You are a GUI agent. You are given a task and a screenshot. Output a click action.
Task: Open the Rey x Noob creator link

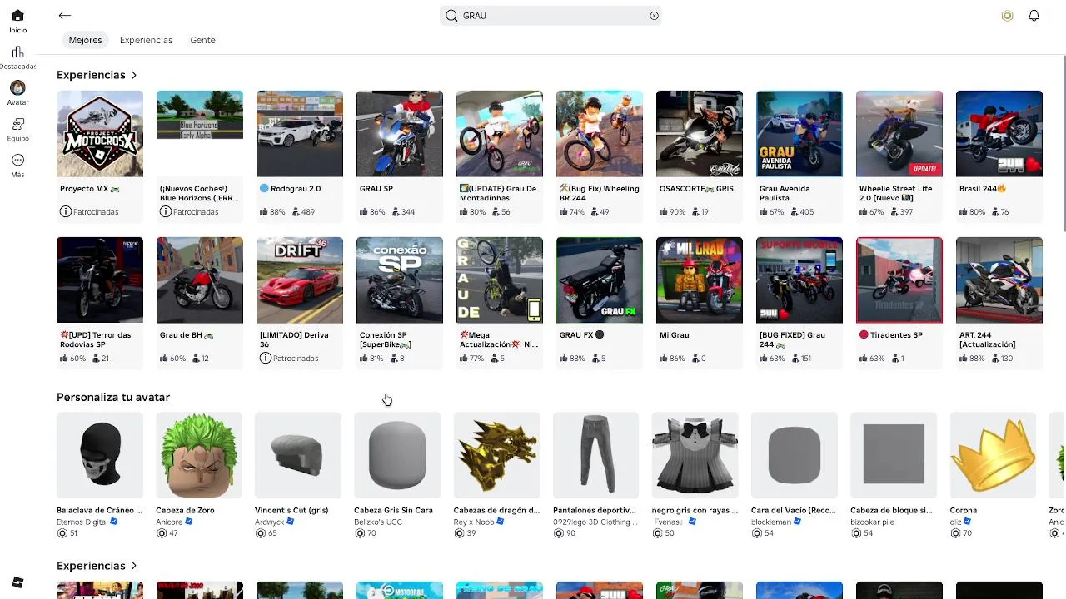pos(474,522)
